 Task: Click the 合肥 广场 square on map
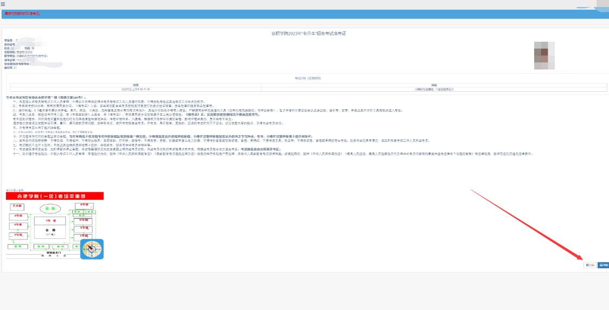[x=50, y=231]
